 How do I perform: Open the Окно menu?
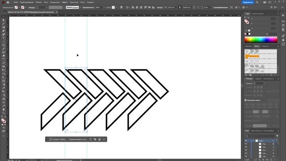(x=82, y=2)
